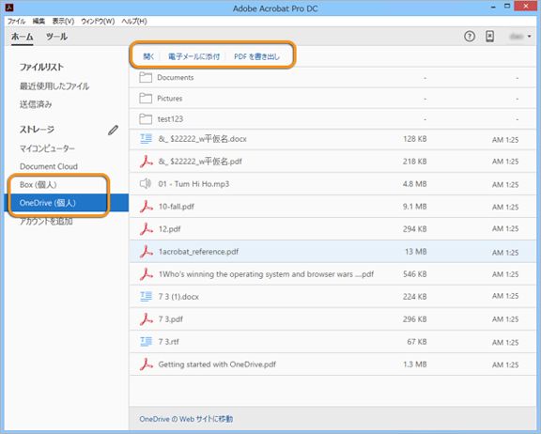This screenshot has height=434, width=541.
Task: Switch to the ツール tab
Action: (56, 37)
